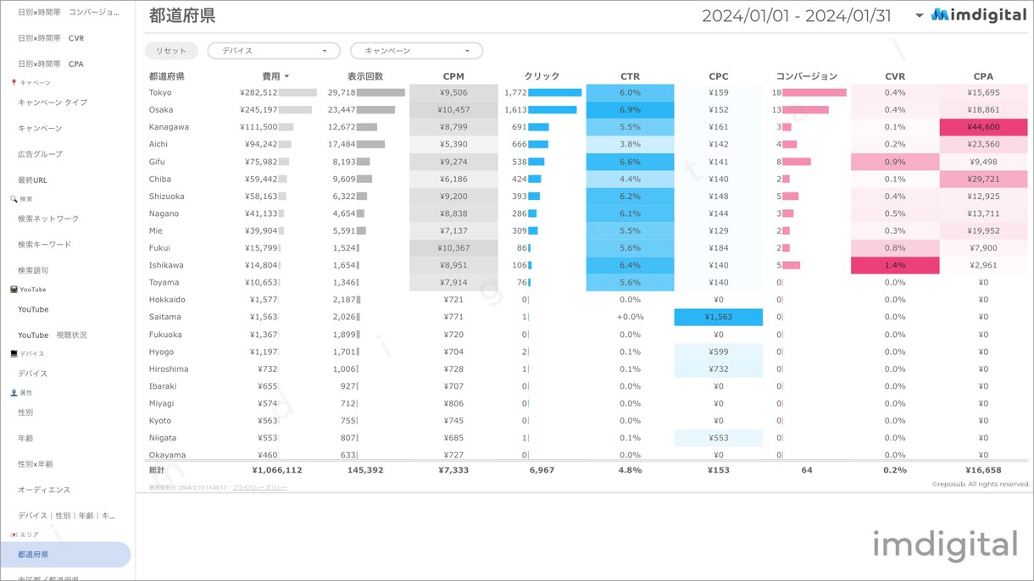Screen dimensions: 1034x581
Task: Open the デバイス filter dropdown above the table
Action: 274,51
